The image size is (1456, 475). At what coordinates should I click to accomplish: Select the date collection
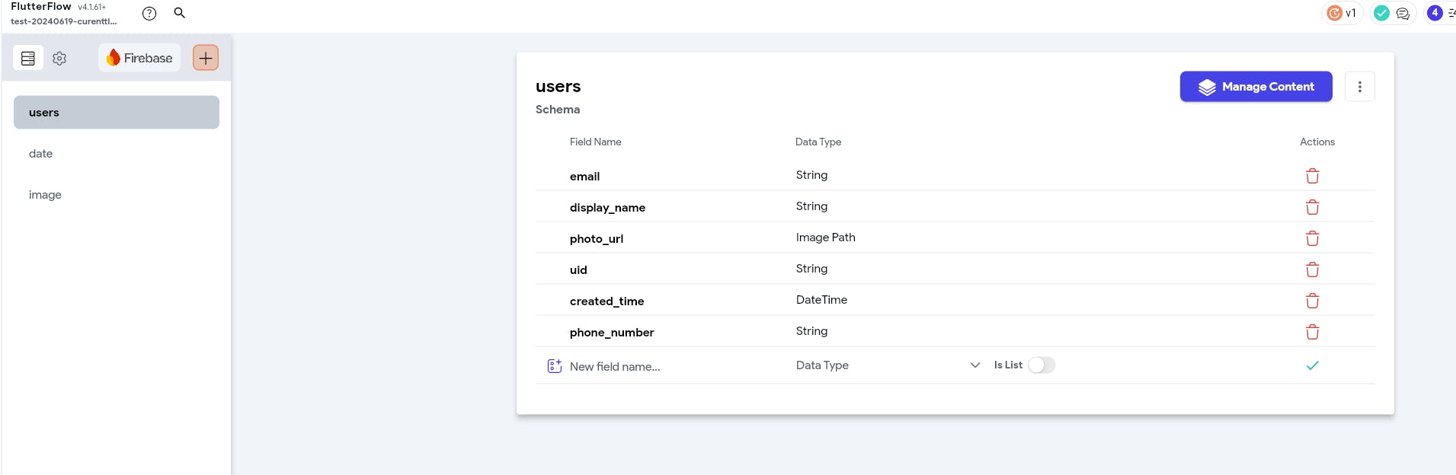coord(41,154)
